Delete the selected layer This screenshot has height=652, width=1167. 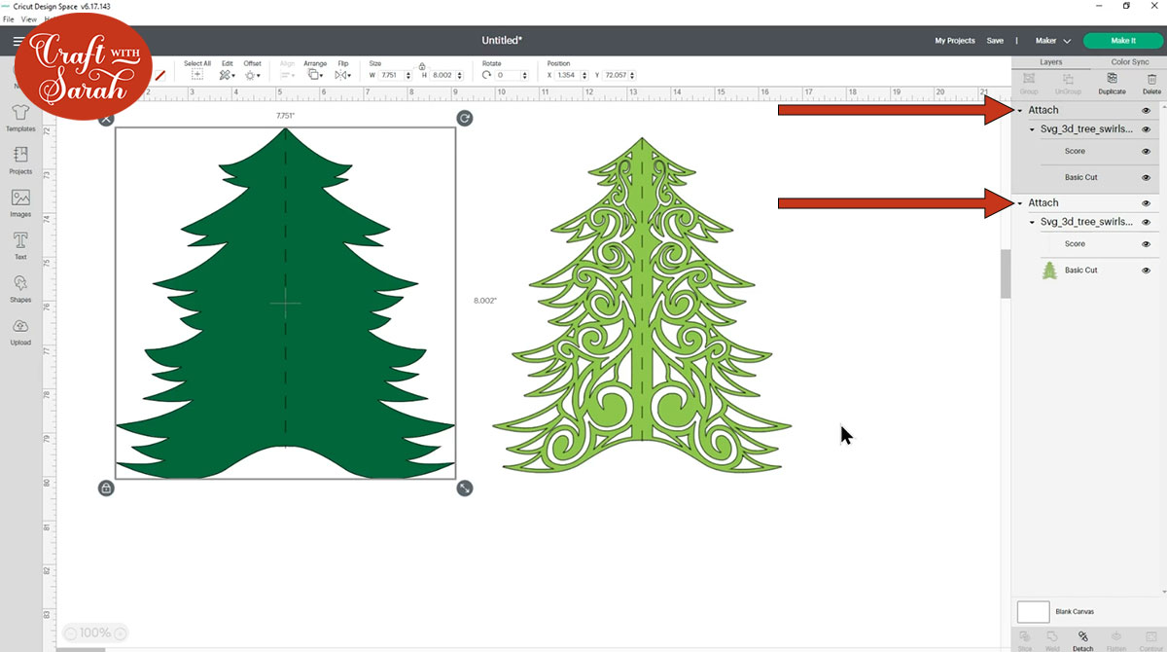coord(1152,84)
